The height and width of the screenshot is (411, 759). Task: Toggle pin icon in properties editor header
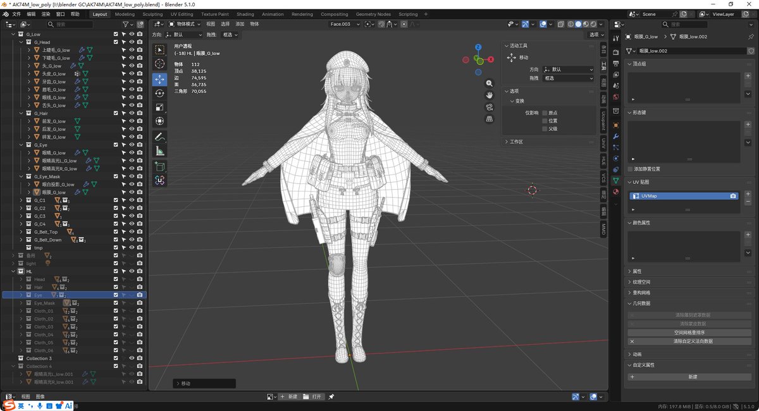click(x=751, y=37)
